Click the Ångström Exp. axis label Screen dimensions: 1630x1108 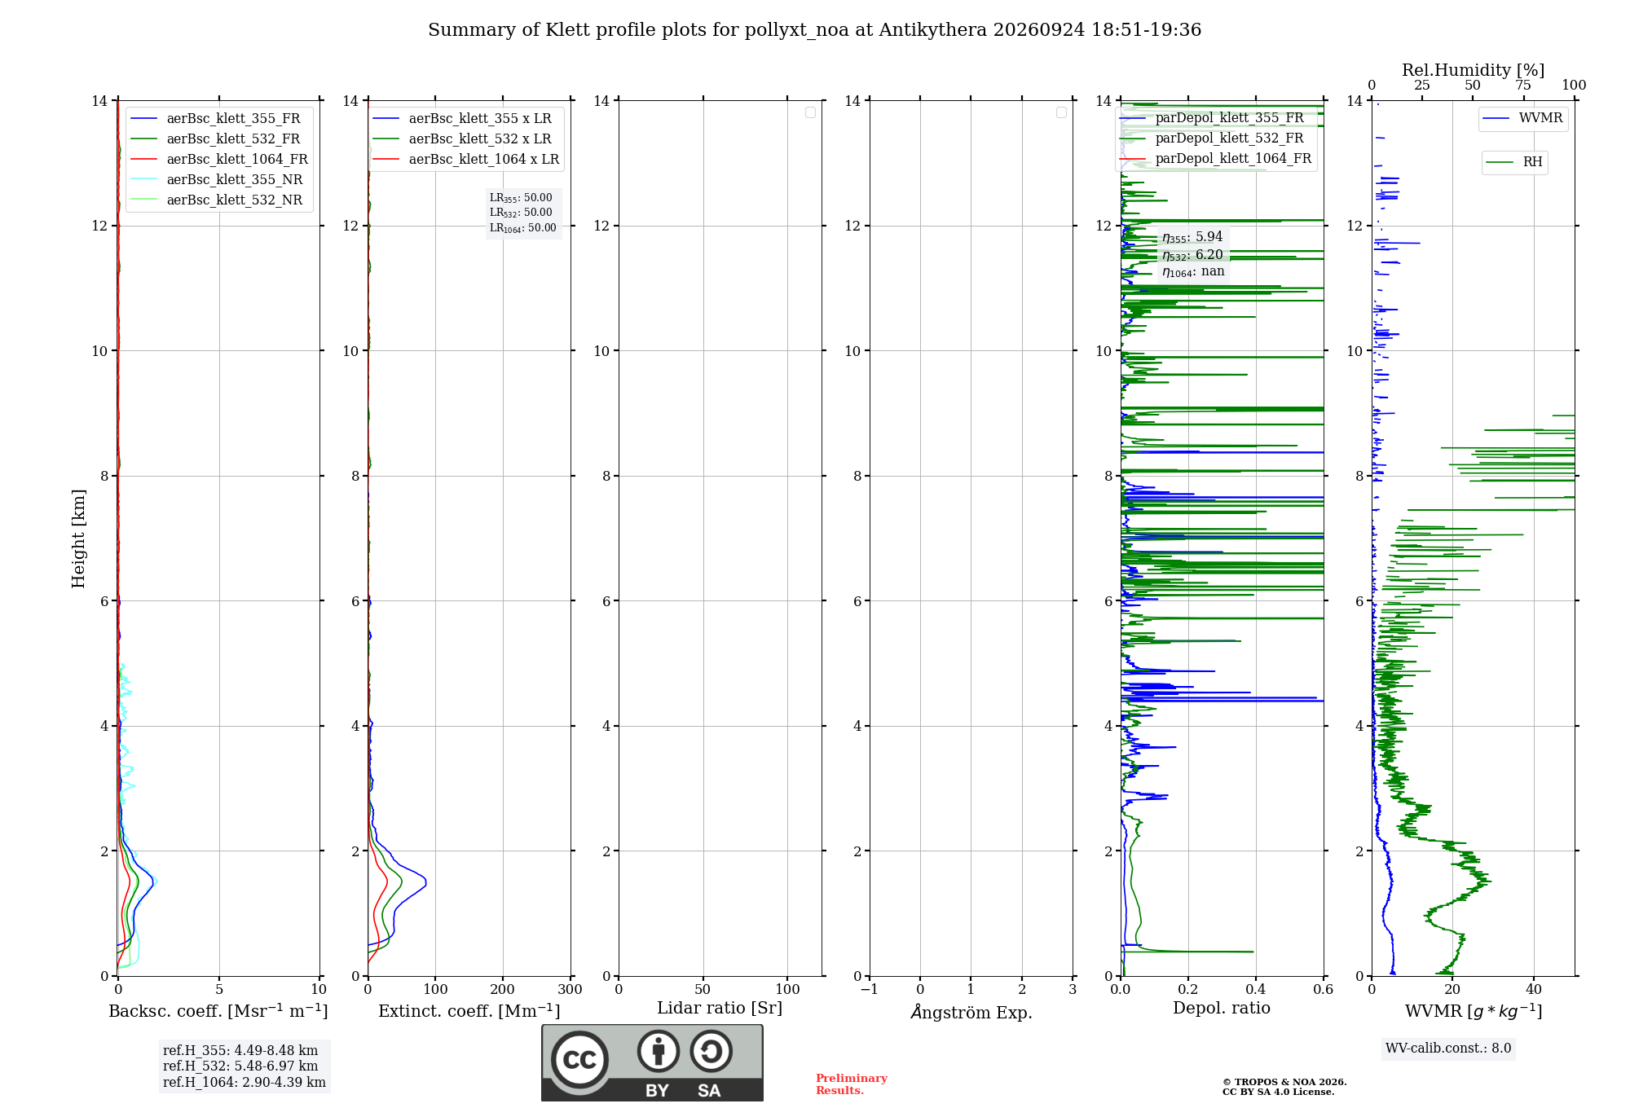click(971, 1012)
